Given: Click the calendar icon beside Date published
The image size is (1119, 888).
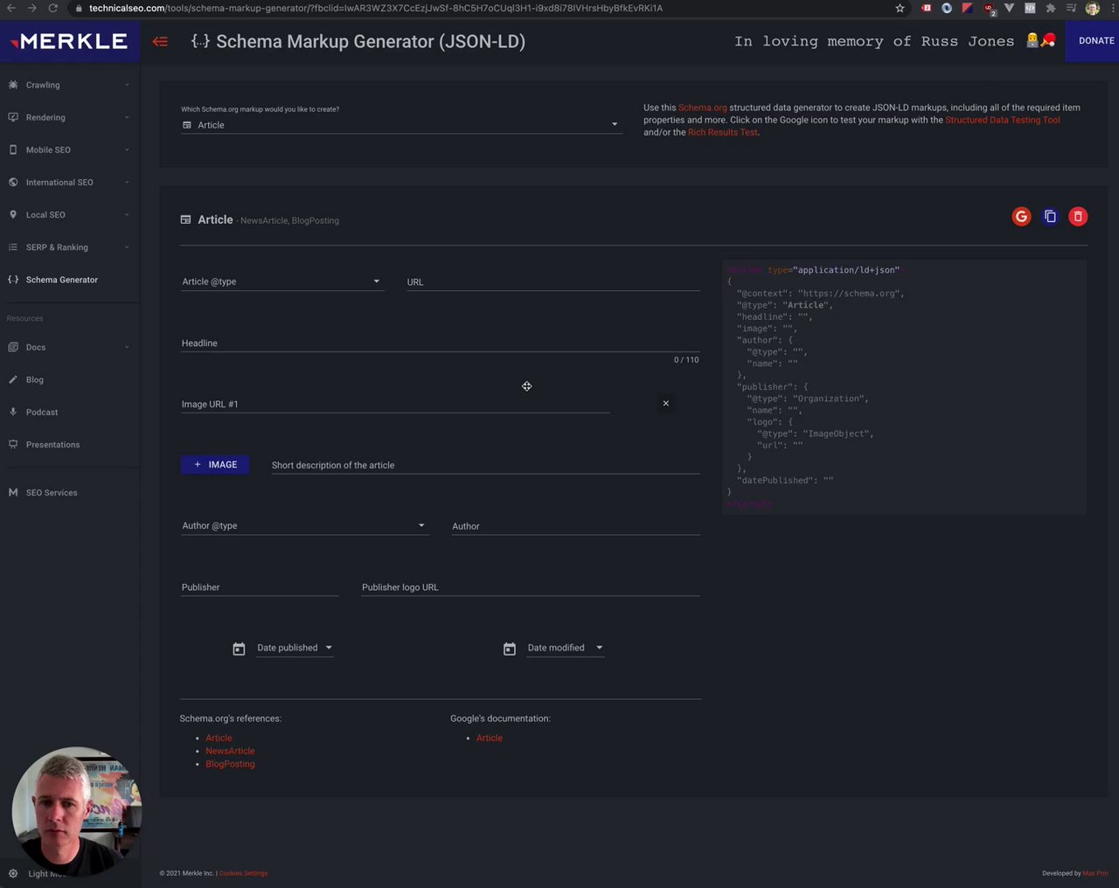Looking at the screenshot, I should click(239, 649).
